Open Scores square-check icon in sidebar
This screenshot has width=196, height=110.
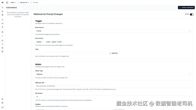tap(2, 40)
